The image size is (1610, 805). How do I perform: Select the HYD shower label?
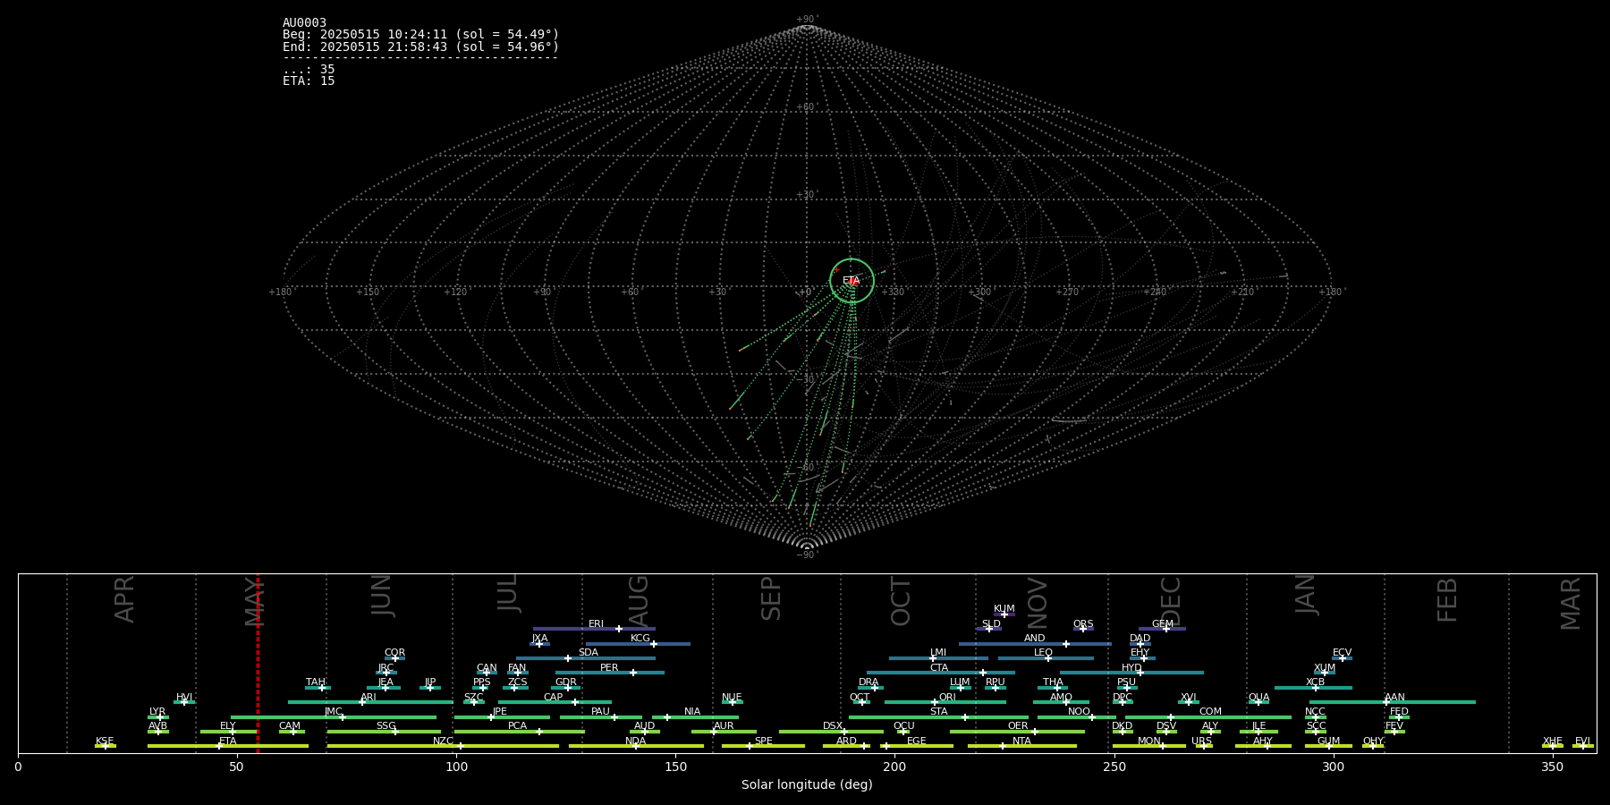[1131, 668]
